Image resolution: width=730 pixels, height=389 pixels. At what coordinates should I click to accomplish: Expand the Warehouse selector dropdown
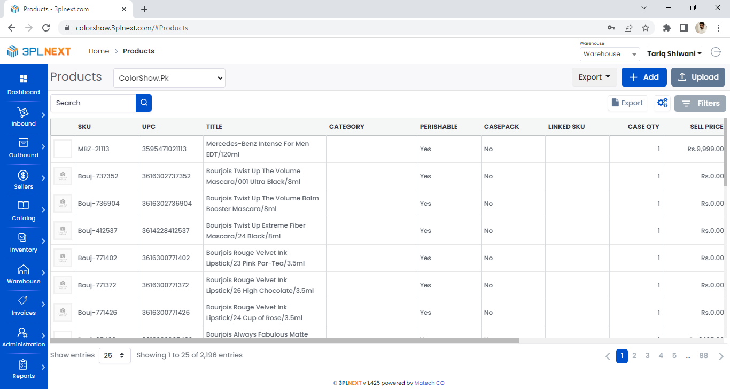[610, 54]
